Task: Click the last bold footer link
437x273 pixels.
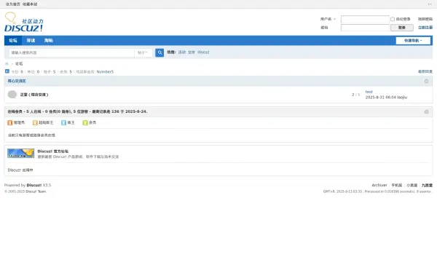Action: coord(427,185)
